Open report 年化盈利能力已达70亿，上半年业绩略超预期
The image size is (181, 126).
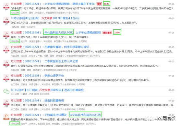(56, 33)
